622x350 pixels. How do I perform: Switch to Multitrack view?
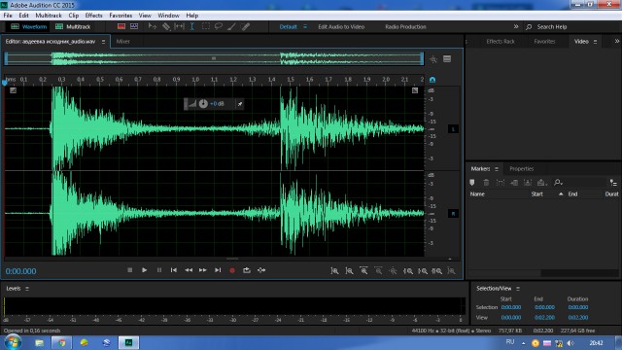pyautogui.click(x=73, y=26)
